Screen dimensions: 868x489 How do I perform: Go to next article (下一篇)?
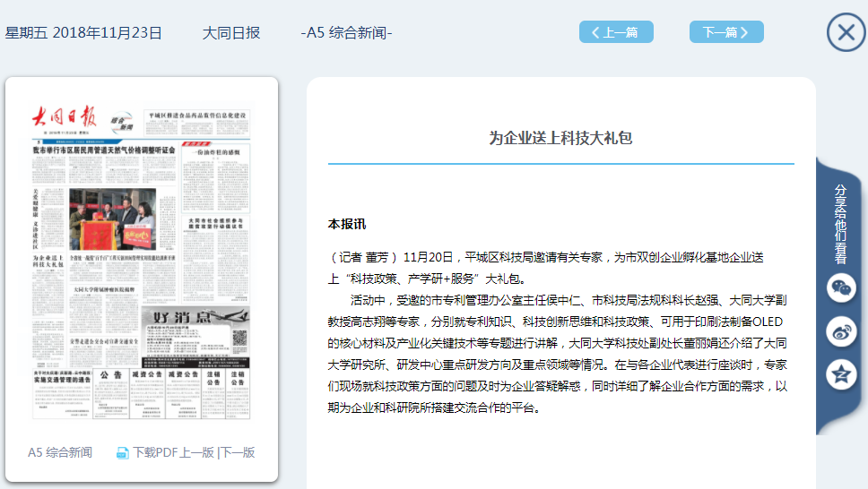pos(725,32)
